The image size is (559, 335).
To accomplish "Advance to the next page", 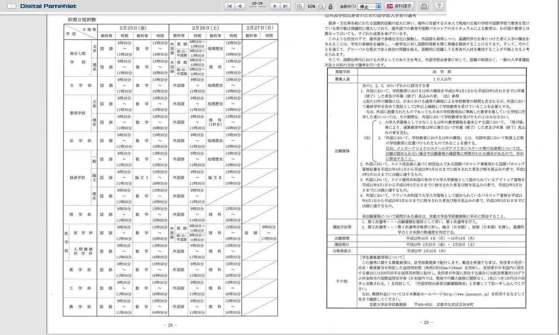I will tap(275, 6).
